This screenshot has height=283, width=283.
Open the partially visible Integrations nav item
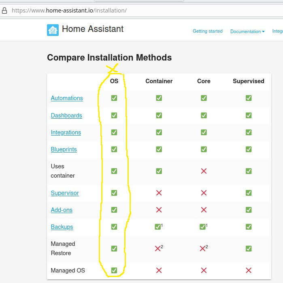click(278, 31)
